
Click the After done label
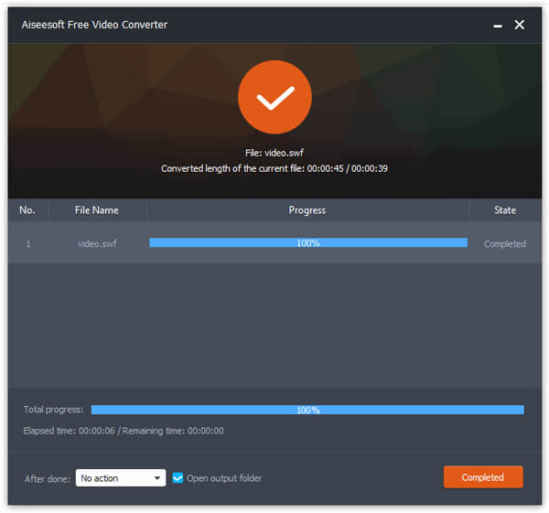pos(48,478)
